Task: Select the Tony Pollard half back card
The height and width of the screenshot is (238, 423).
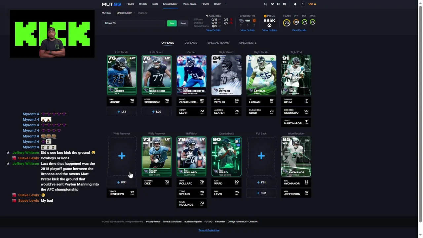Action: pos(191,156)
